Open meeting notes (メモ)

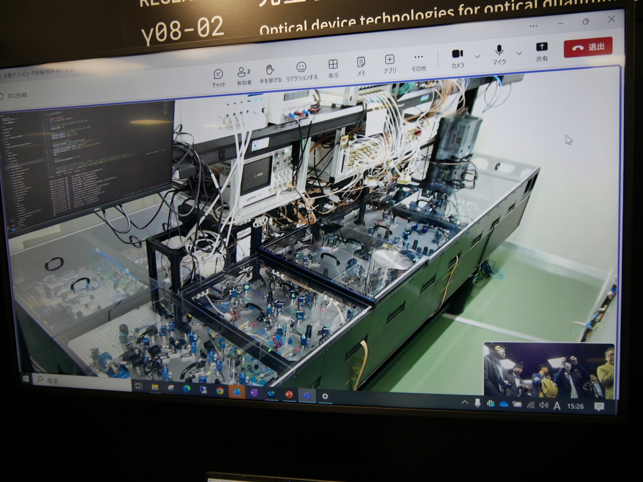click(x=361, y=66)
